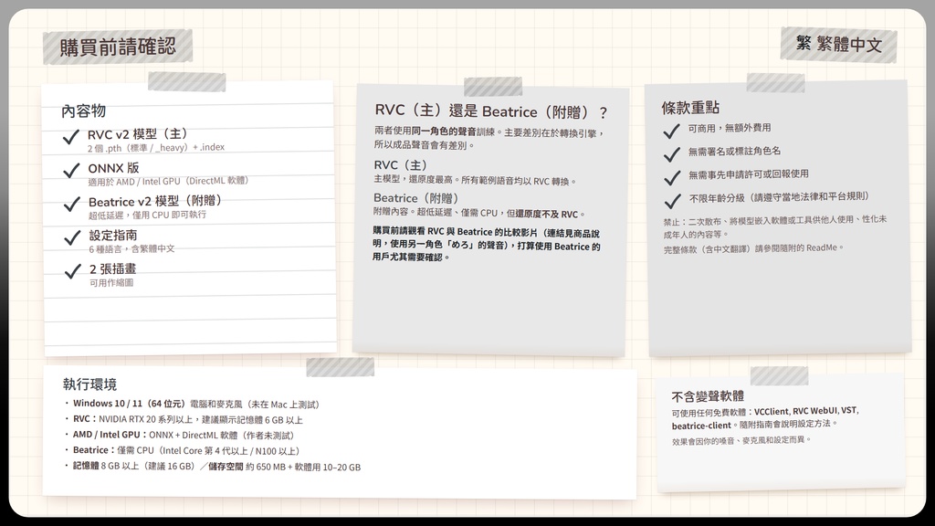Viewport: 935px width, 526px height.
Task: Click the bullet RVC：NVIDIA RTX 20 系列以上
Action: click(x=184, y=420)
